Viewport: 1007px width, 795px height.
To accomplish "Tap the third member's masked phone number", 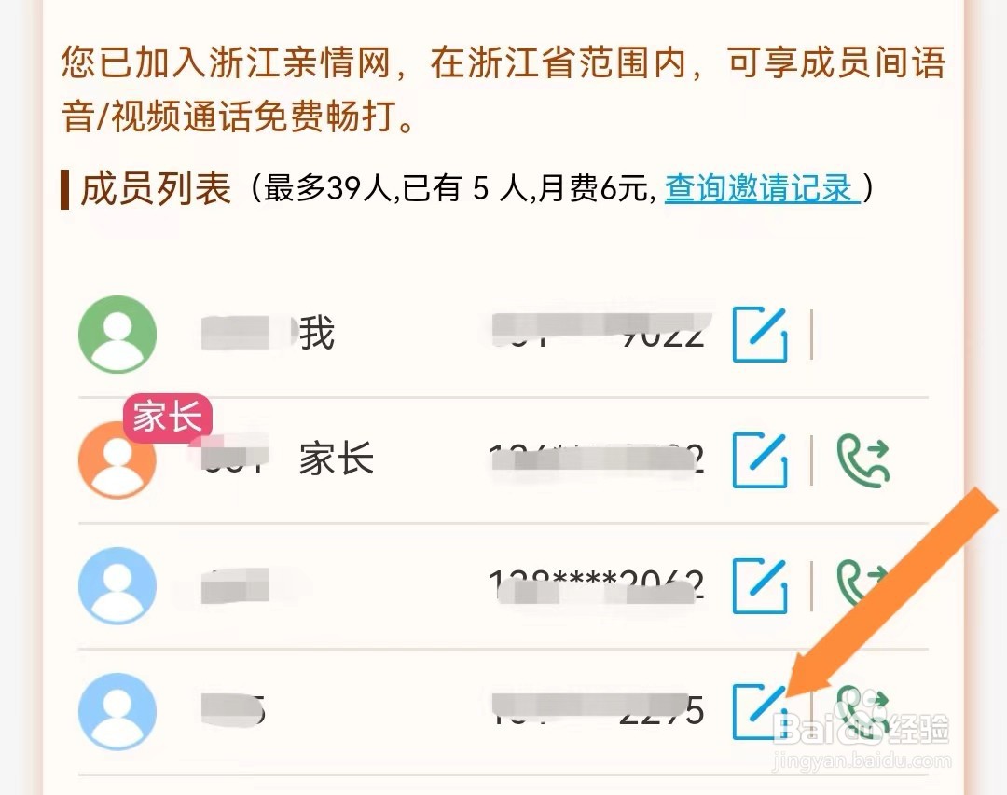I will coord(597,584).
